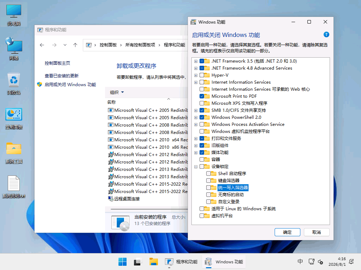Uncheck Microsoft Print to PDF checkbox

point(202,96)
